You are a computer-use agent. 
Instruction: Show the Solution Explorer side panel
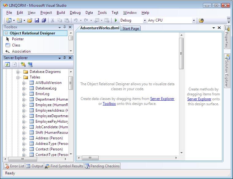pyautogui.click(x=227, y=71)
